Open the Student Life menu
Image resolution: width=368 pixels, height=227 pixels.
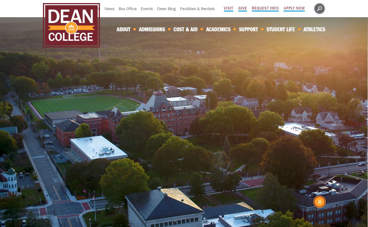[281, 29]
